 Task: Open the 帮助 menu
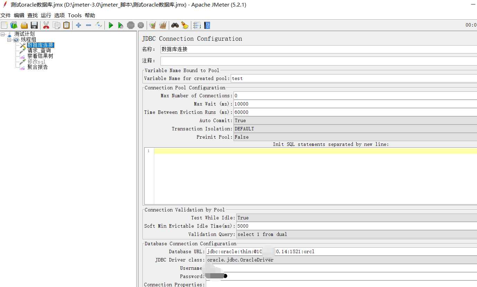[90, 15]
